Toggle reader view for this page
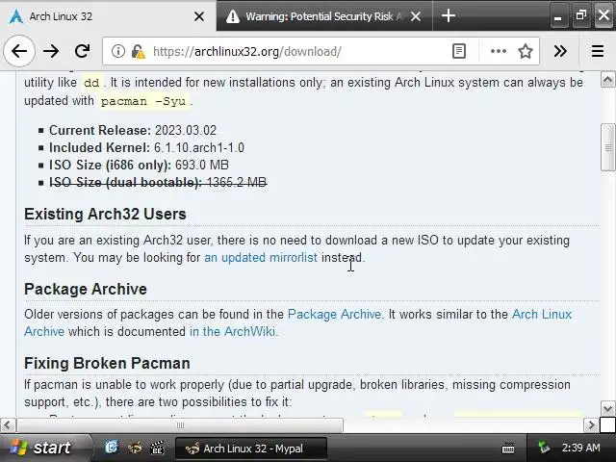616x462 pixels. tap(459, 52)
